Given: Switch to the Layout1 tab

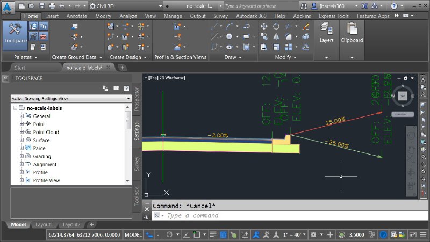Looking at the screenshot, I should [x=44, y=224].
